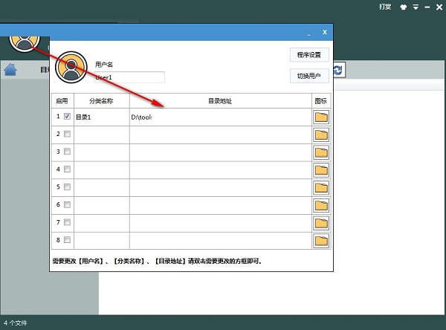Open folder icon picker for row 8
The image size is (446, 330).
click(x=321, y=241)
